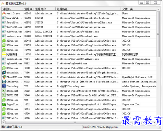Image resolution: width=166 pixels, height=132 pixels.
Task: Sort by 进程用户 column header
Action: click(45, 9)
